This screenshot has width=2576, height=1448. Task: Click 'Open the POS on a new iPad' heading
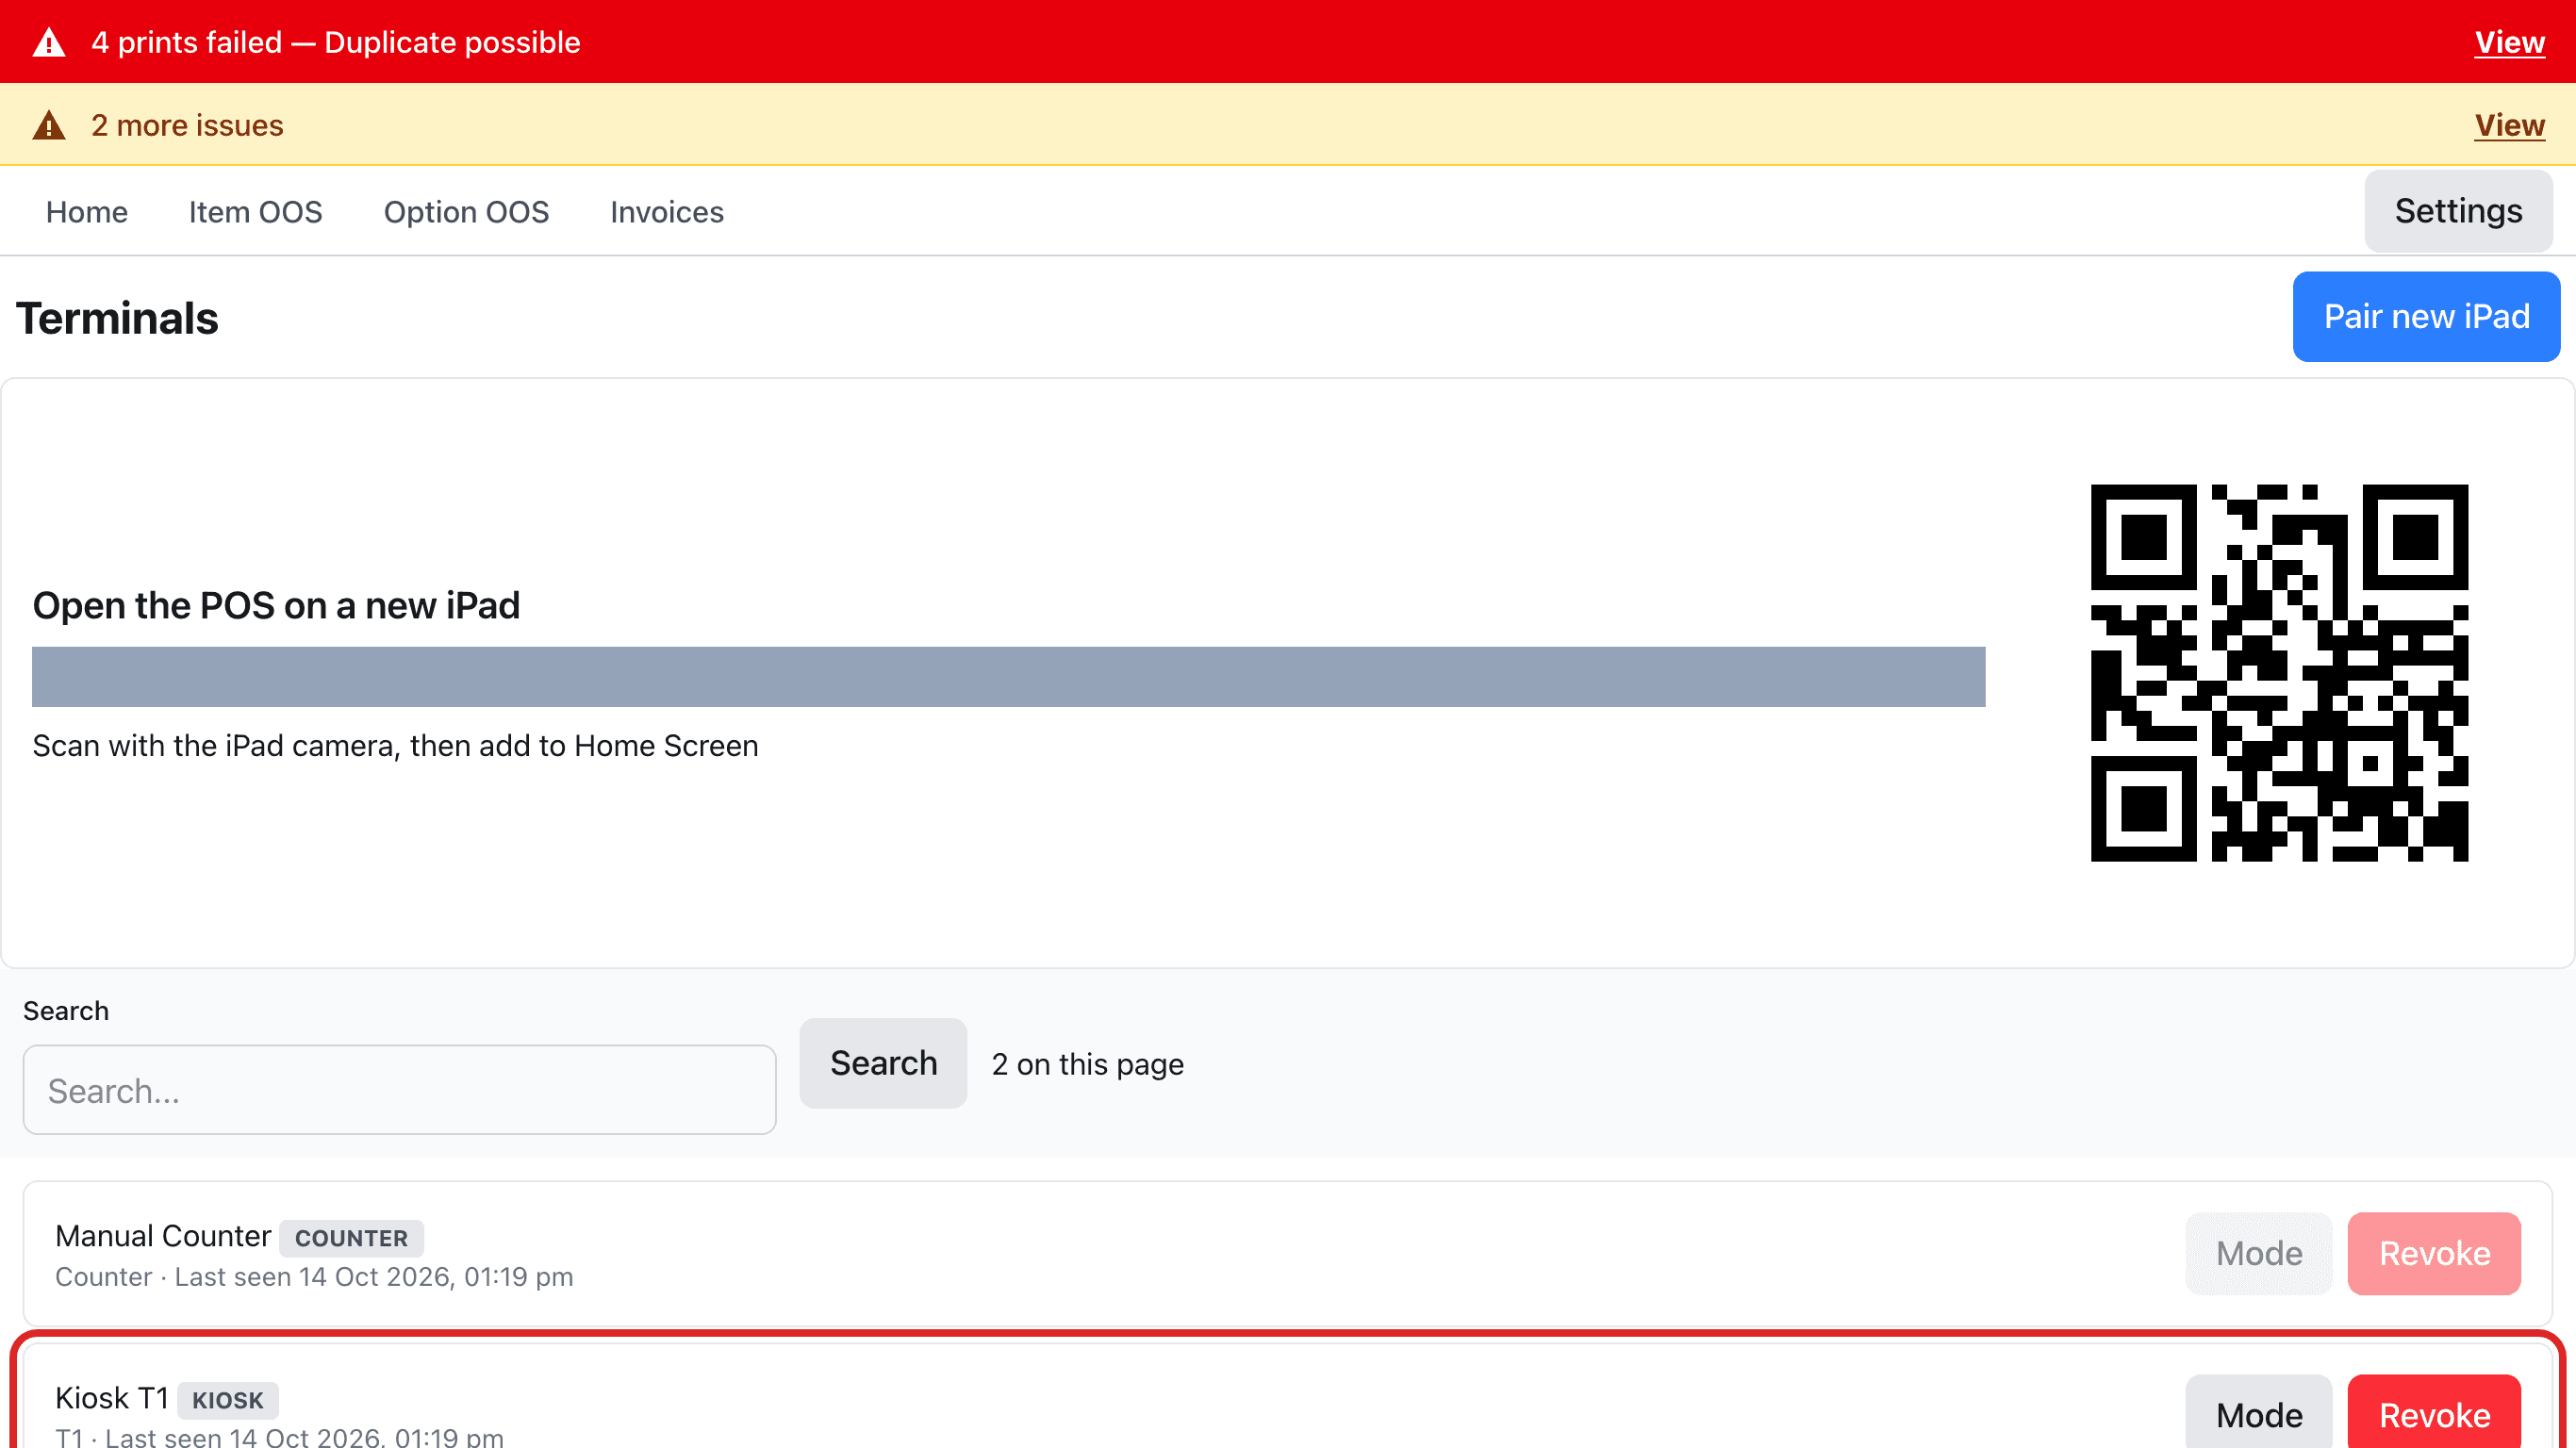click(x=276, y=605)
